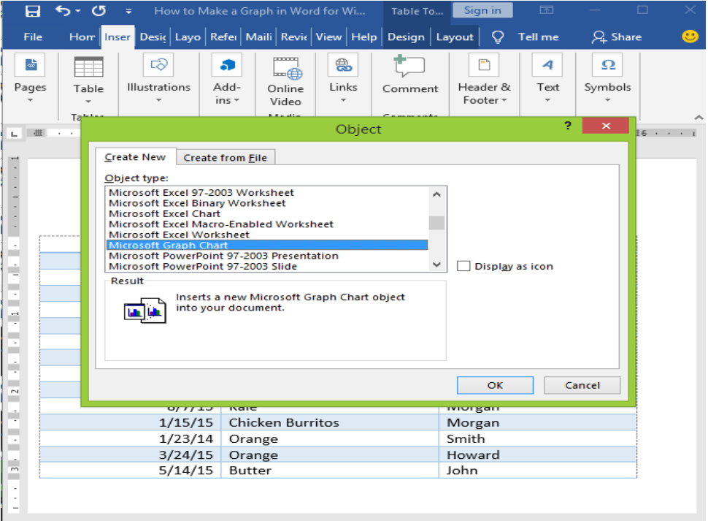Open the Undo history dropdown arrow

[78, 11]
